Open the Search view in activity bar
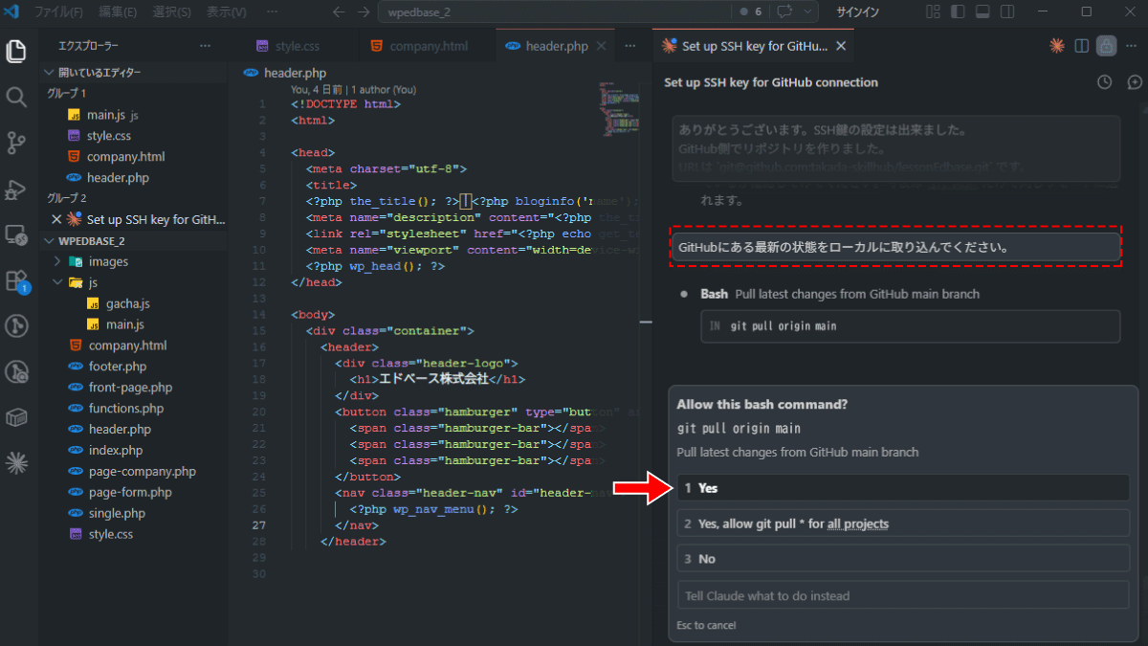The image size is (1148, 646). point(16,97)
